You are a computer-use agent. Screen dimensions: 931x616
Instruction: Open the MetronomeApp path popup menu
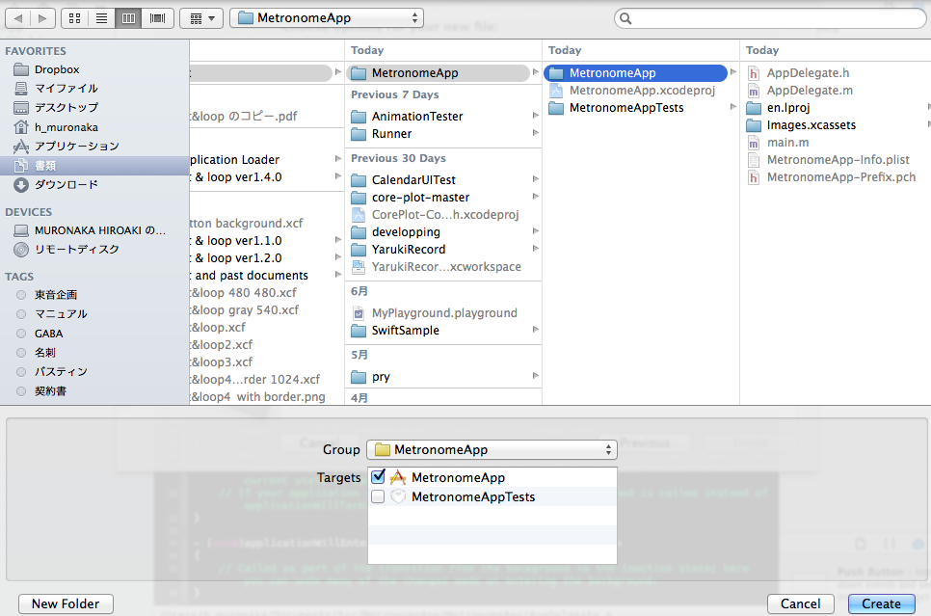point(327,18)
